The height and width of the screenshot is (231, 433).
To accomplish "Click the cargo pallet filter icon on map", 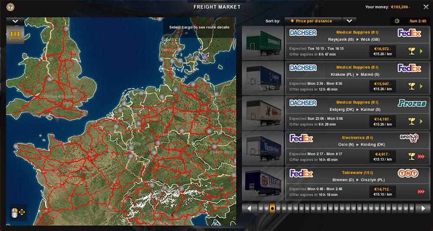I will 15,36.
